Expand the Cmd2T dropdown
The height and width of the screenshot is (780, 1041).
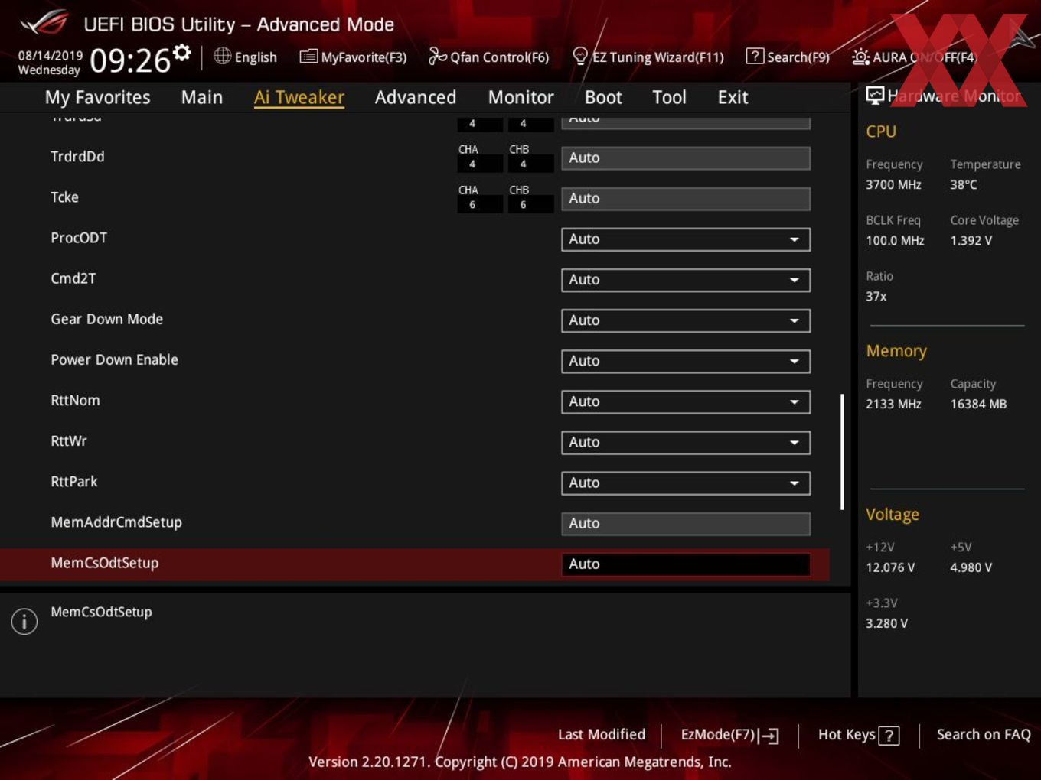pos(686,280)
